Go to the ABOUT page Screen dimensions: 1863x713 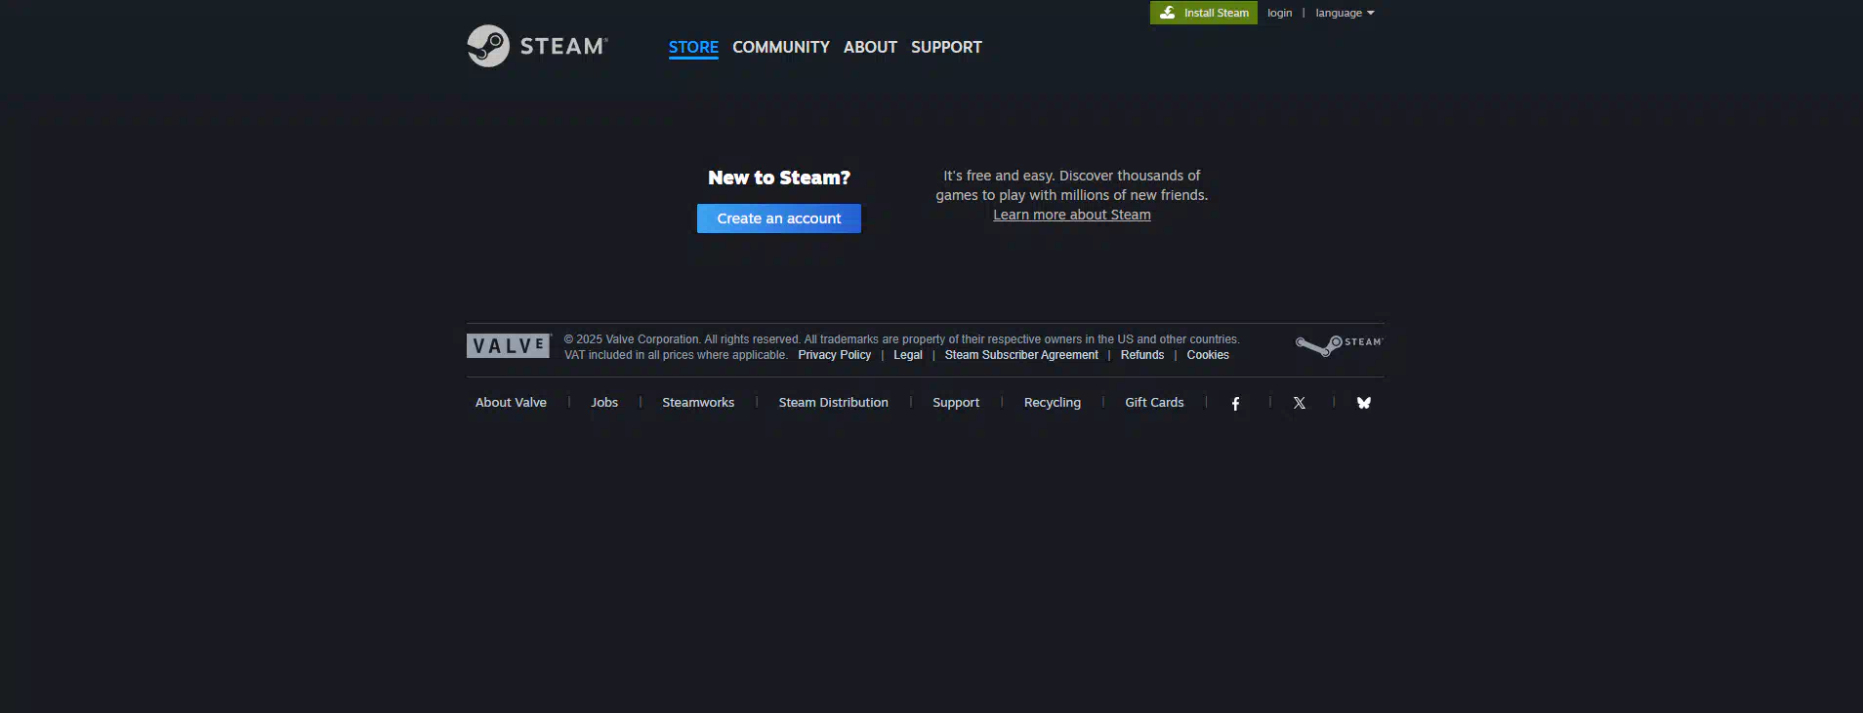click(x=870, y=47)
